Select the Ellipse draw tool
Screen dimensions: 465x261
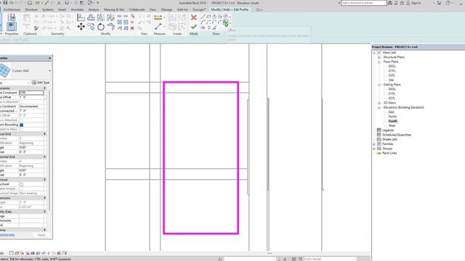tap(203, 28)
